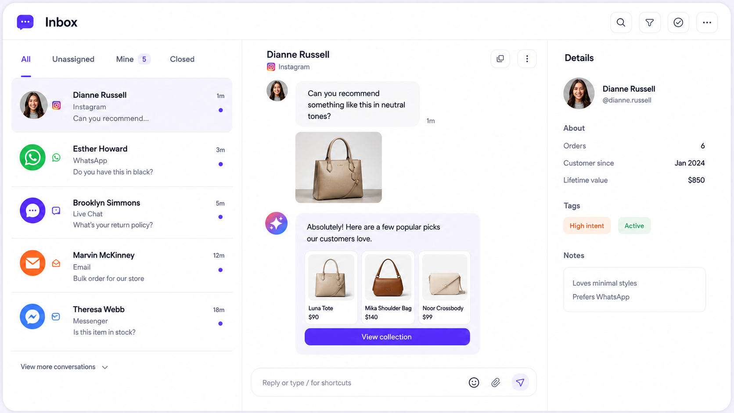Click Dianne's avatar next to her message
734x413 pixels.
point(277,91)
